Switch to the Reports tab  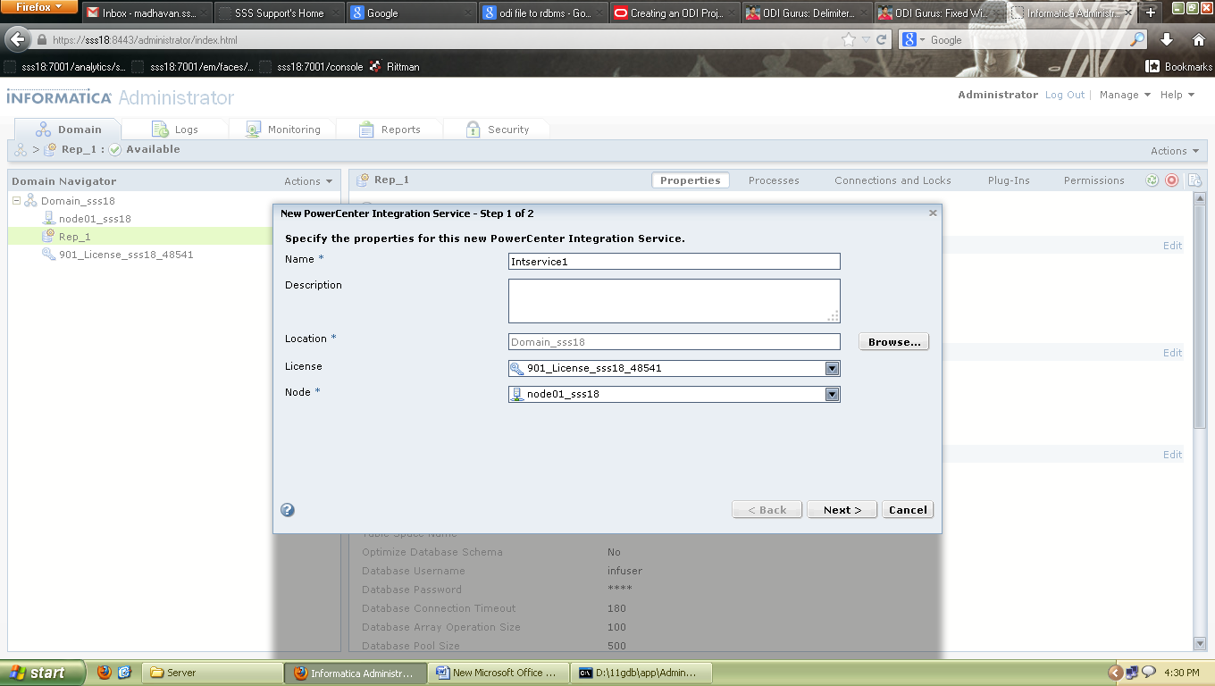point(390,130)
